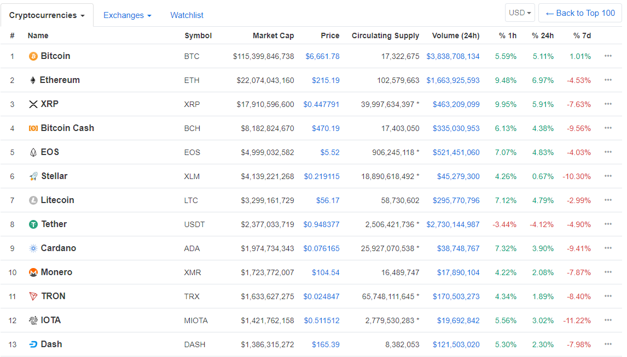Click the Tether logo icon
This screenshot has height=357, width=627.
[33, 224]
